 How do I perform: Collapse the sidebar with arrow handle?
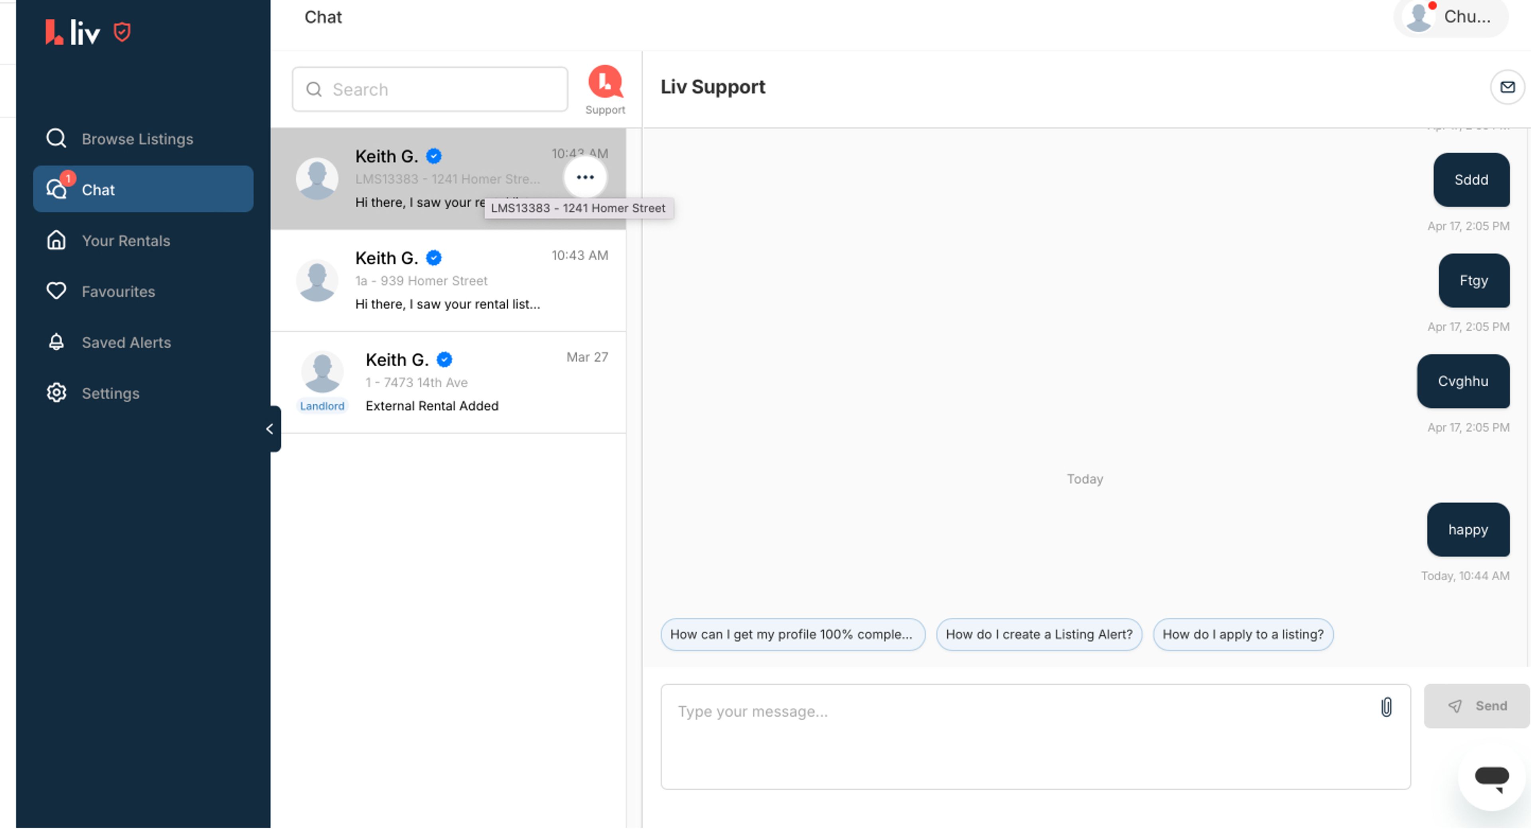click(x=270, y=428)
